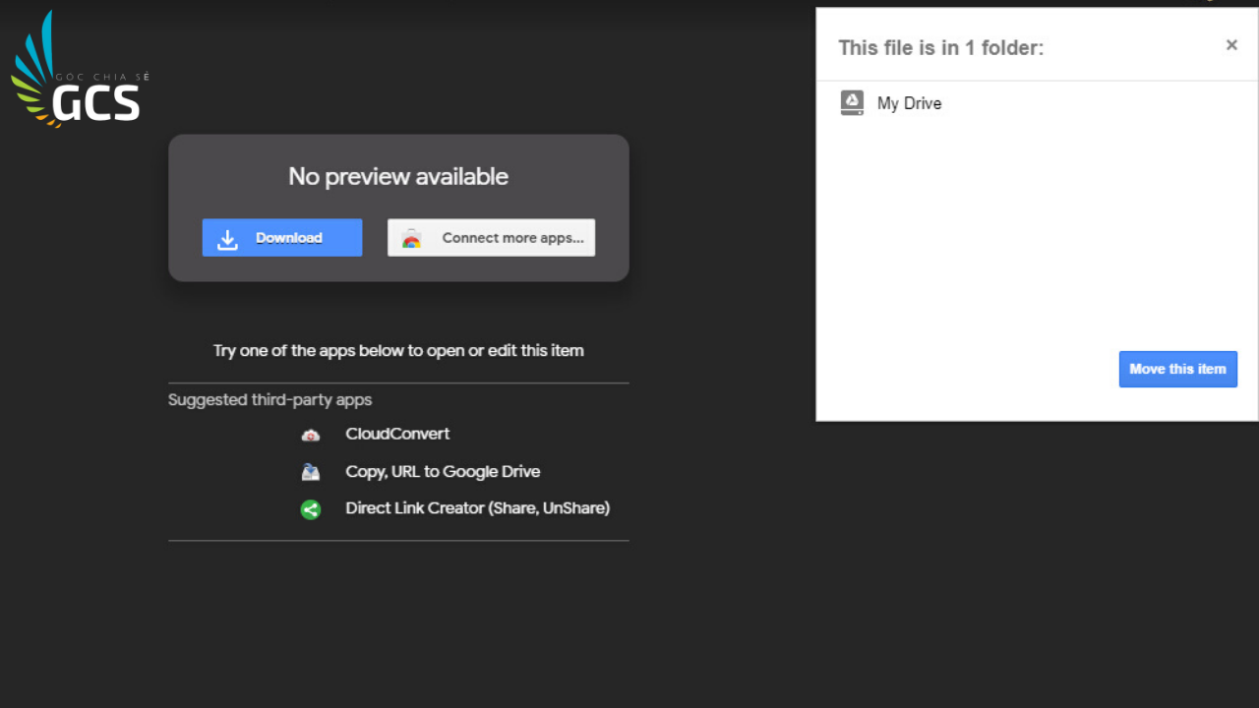Click the CloudConvert icon
1259x708 pixels.
tap(311, 435)
